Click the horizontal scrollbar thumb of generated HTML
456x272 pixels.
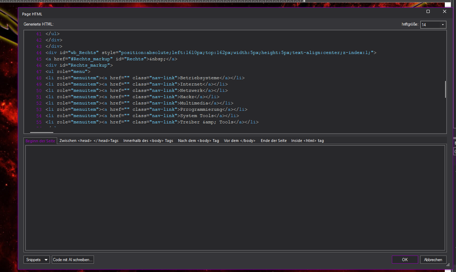pos(42,132)
